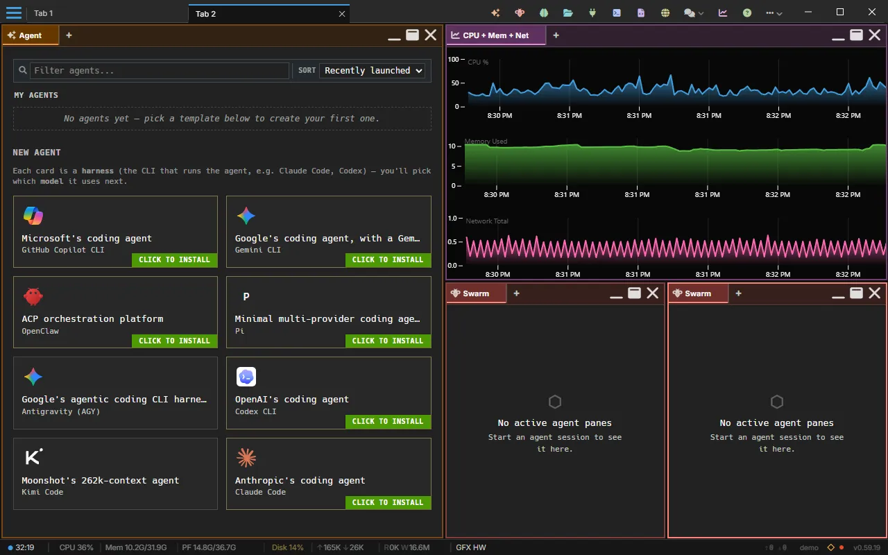Maximize the CPU + Mem + Net pane

point(857,35)
